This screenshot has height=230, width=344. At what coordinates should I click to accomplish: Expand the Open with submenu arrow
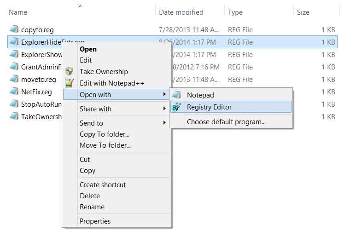(x=164, y=95)
